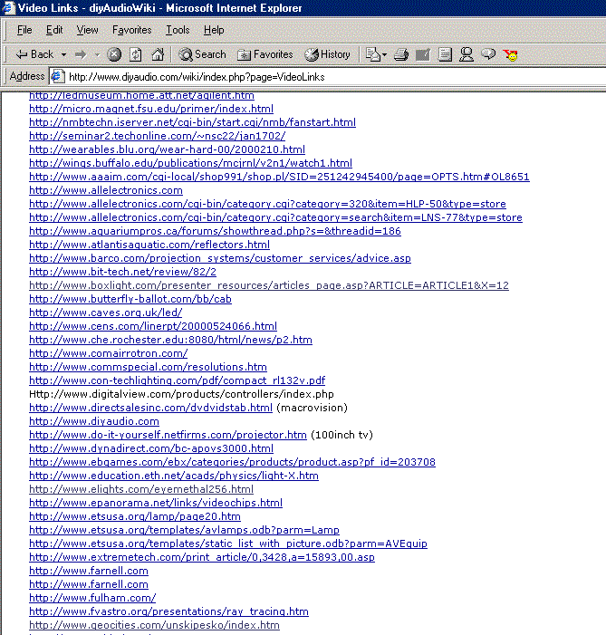This screenshot has width=606, height=635.
Task: Open the Tools menu
Action: click(x=178, y=30)
